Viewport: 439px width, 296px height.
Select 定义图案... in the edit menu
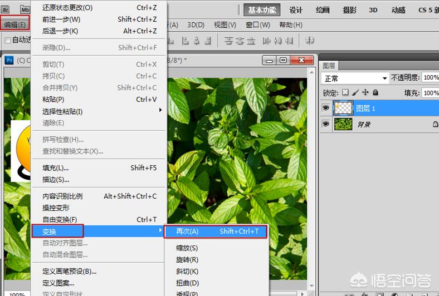[99, 283]
